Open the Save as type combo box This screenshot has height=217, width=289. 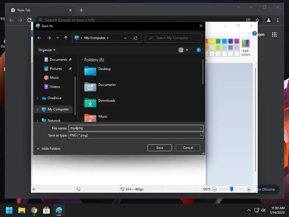[x=136, y=135]
